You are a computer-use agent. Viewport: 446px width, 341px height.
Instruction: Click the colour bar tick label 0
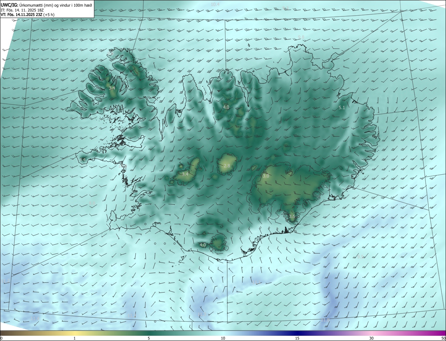pos(1,338)
